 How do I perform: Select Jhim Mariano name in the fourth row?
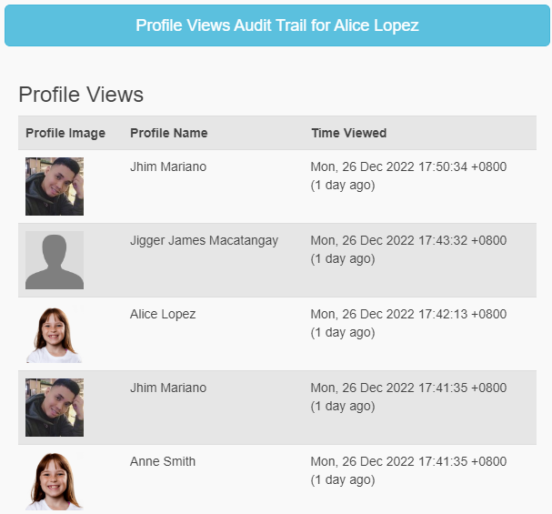pos(168,388)
